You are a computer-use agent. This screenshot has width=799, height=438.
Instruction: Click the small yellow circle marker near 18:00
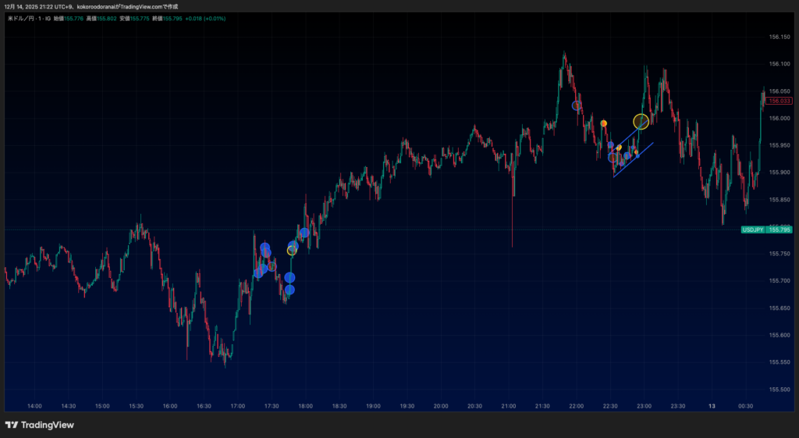click(x=292, y=251)
